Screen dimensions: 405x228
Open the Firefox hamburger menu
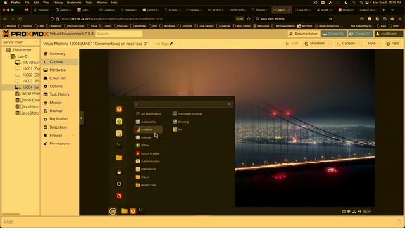click(x=400, y=19)
